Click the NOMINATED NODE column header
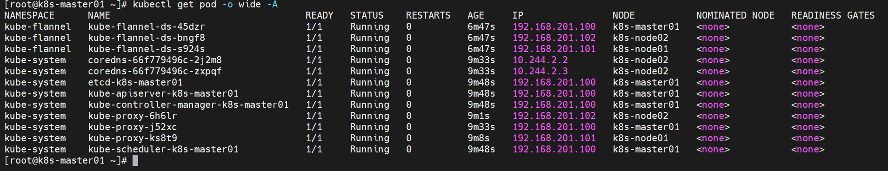The image size is (888, 171). point(735,15)
